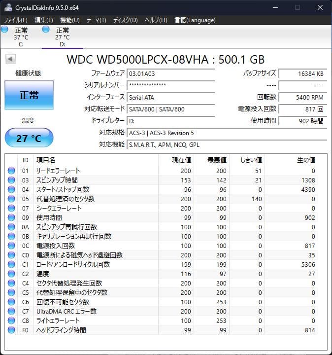This screenshot has width=332, height=355.
Task: Click the 正常 health status button
Action: click(29, 95)
